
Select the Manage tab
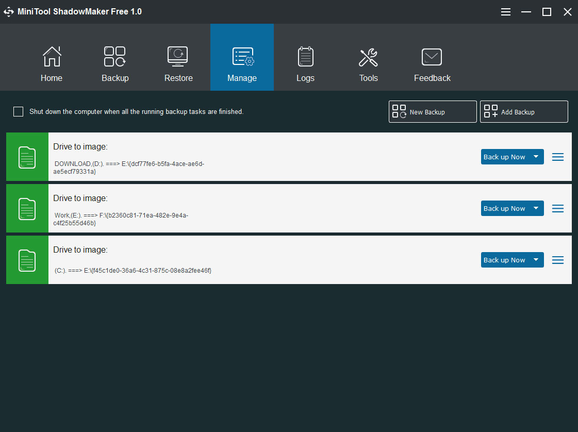[x=242, y=57]
